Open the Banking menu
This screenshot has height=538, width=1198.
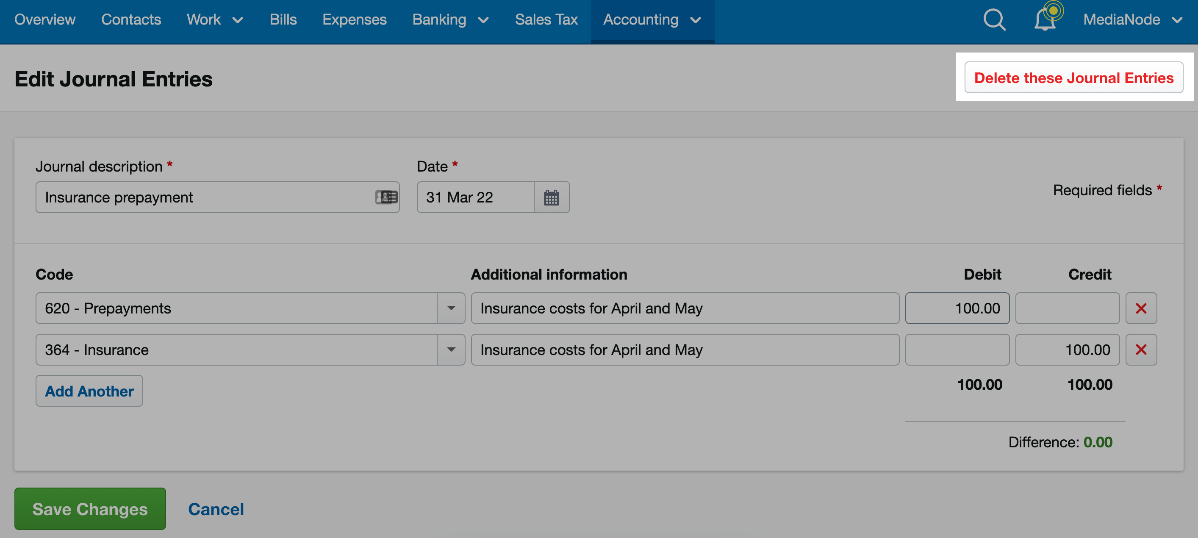[x=450, y=20]
